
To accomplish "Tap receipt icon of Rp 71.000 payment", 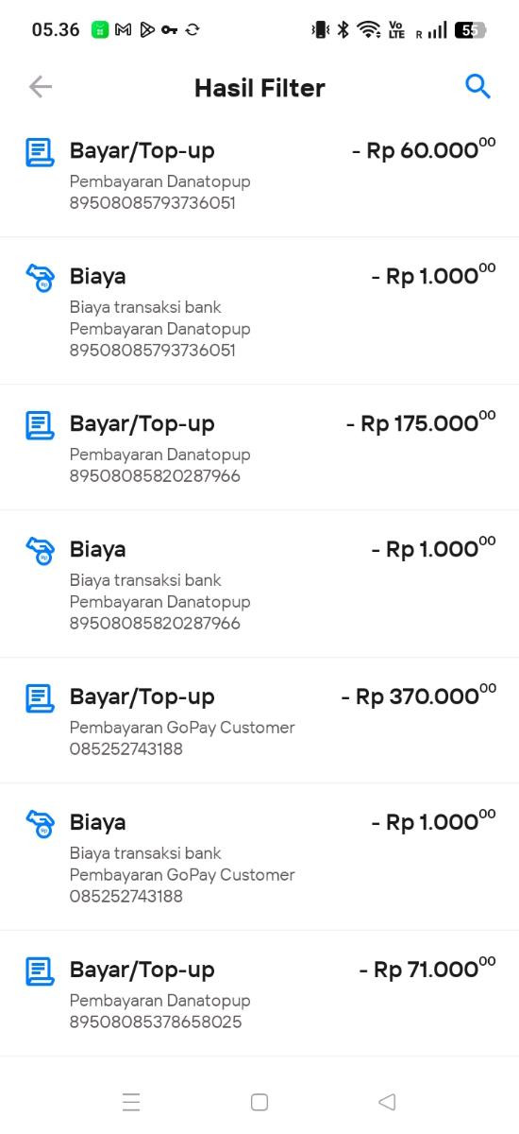I will click(x=40, y=971).
